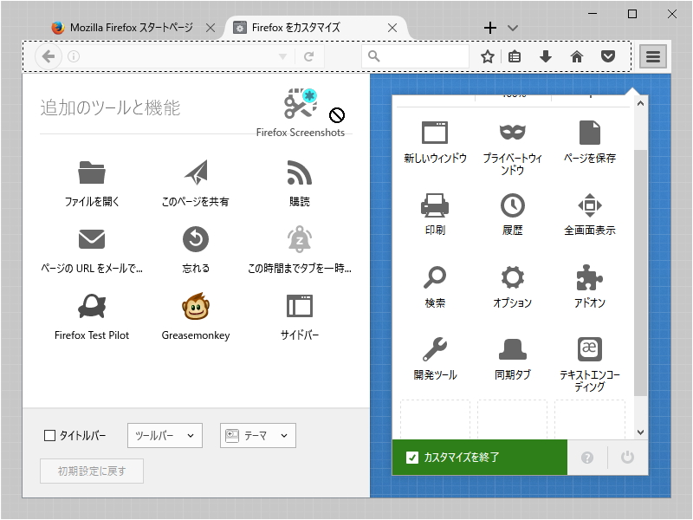Open the アドオン (add-ons) puzzle icon
693x520 pixels.
point(589,278)
